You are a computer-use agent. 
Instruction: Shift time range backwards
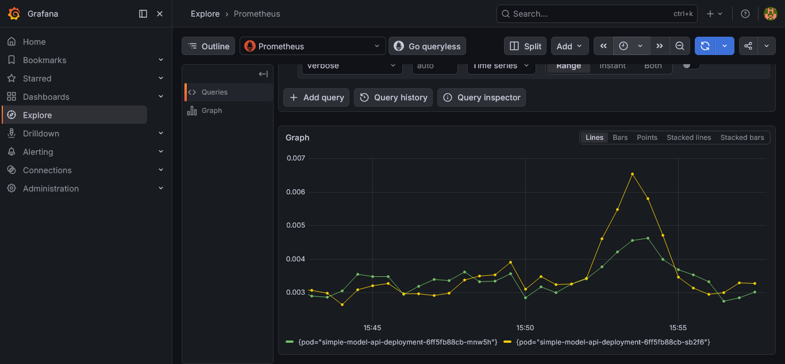pos(603,46)
